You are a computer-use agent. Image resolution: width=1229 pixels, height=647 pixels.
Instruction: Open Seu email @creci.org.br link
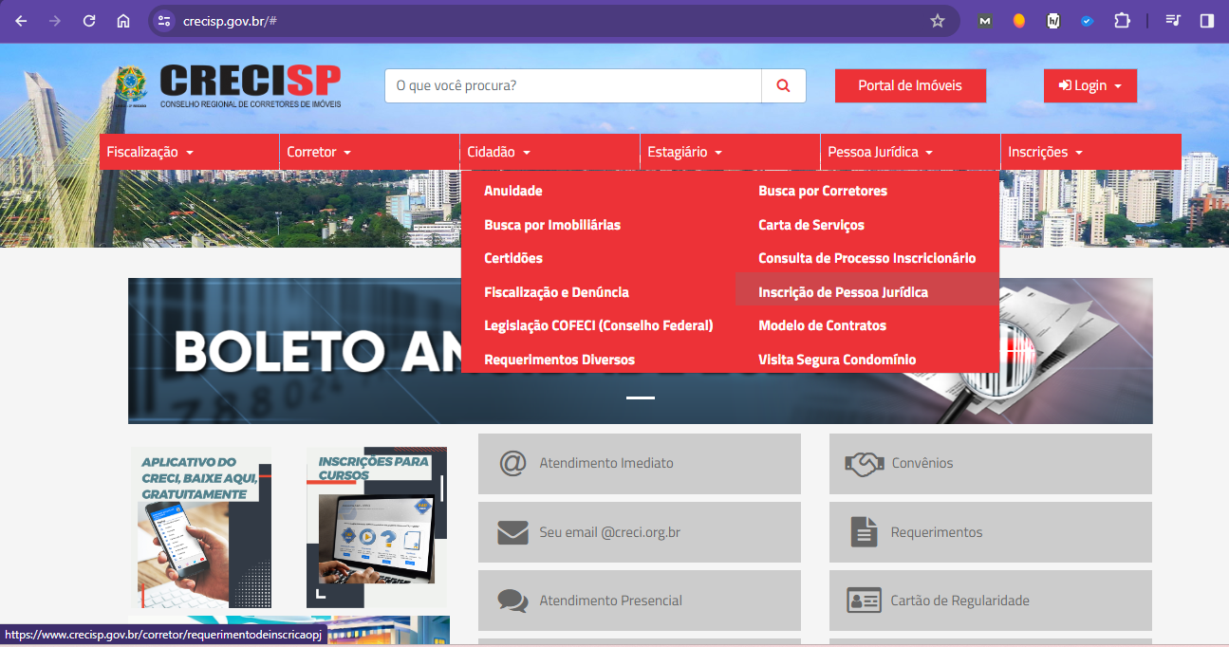[x=640, y=532]
